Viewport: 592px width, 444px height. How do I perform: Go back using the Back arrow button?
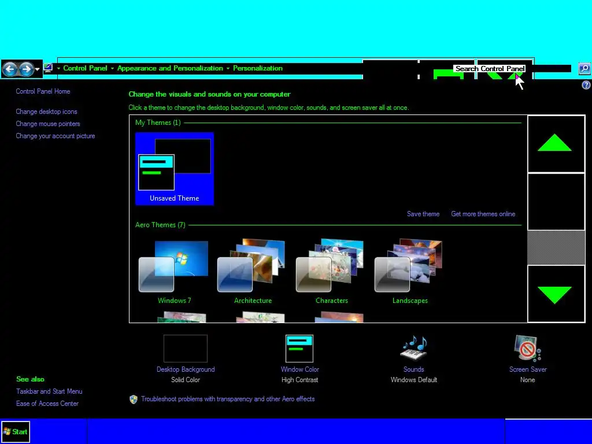pos(10,69)
